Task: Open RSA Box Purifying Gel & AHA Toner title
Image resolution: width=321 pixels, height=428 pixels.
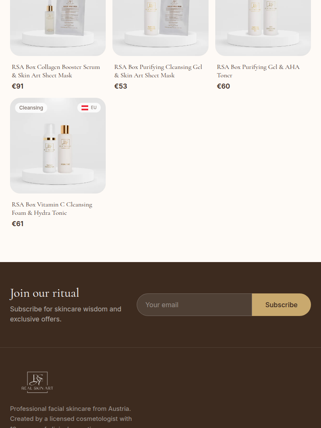Action: pos(258,71)
